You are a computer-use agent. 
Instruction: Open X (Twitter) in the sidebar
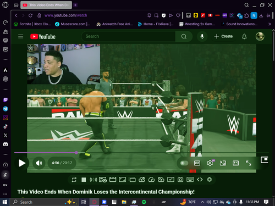click(5, 135)
